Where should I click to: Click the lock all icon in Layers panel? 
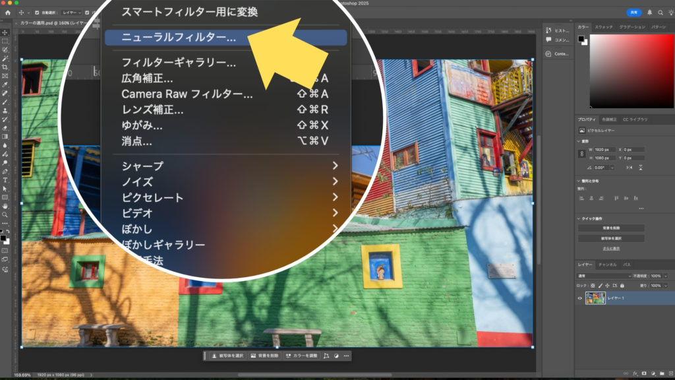tap(623, 286)
